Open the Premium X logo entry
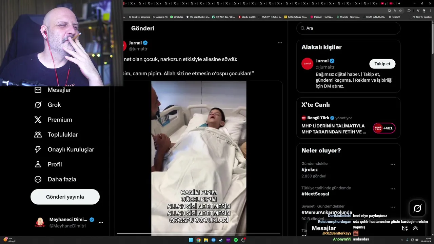 click(53, 120)
